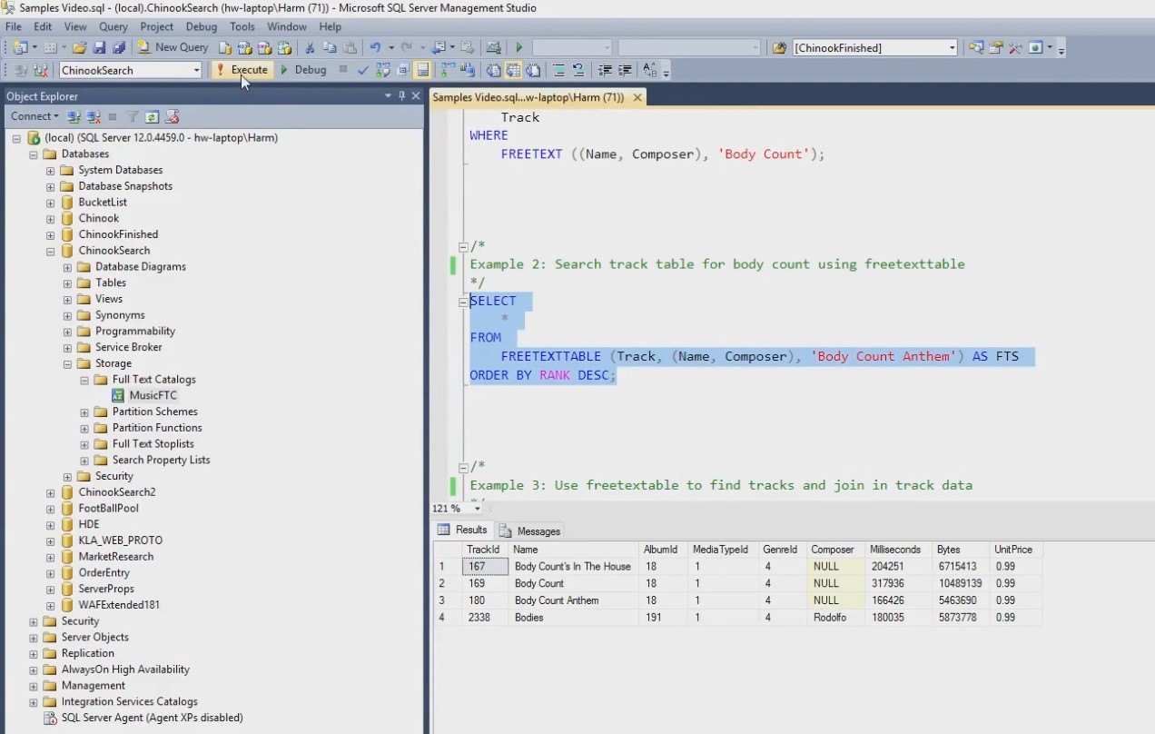
Task: Click the Open File folder icon
Action: (79, 47)
